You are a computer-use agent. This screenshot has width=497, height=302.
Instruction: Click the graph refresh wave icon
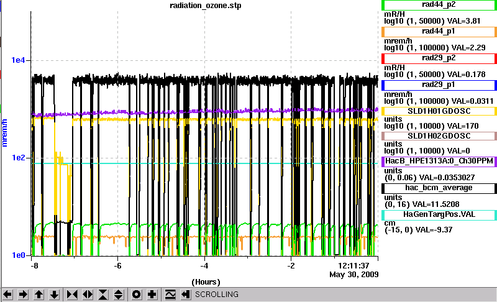(170, 295)
